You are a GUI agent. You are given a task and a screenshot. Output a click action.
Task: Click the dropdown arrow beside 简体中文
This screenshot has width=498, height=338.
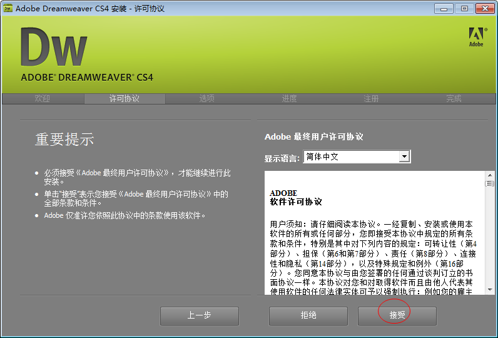[404, 156]
